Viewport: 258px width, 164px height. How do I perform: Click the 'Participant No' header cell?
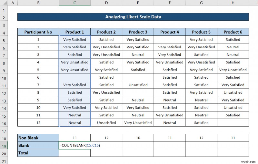pos(38,32)
